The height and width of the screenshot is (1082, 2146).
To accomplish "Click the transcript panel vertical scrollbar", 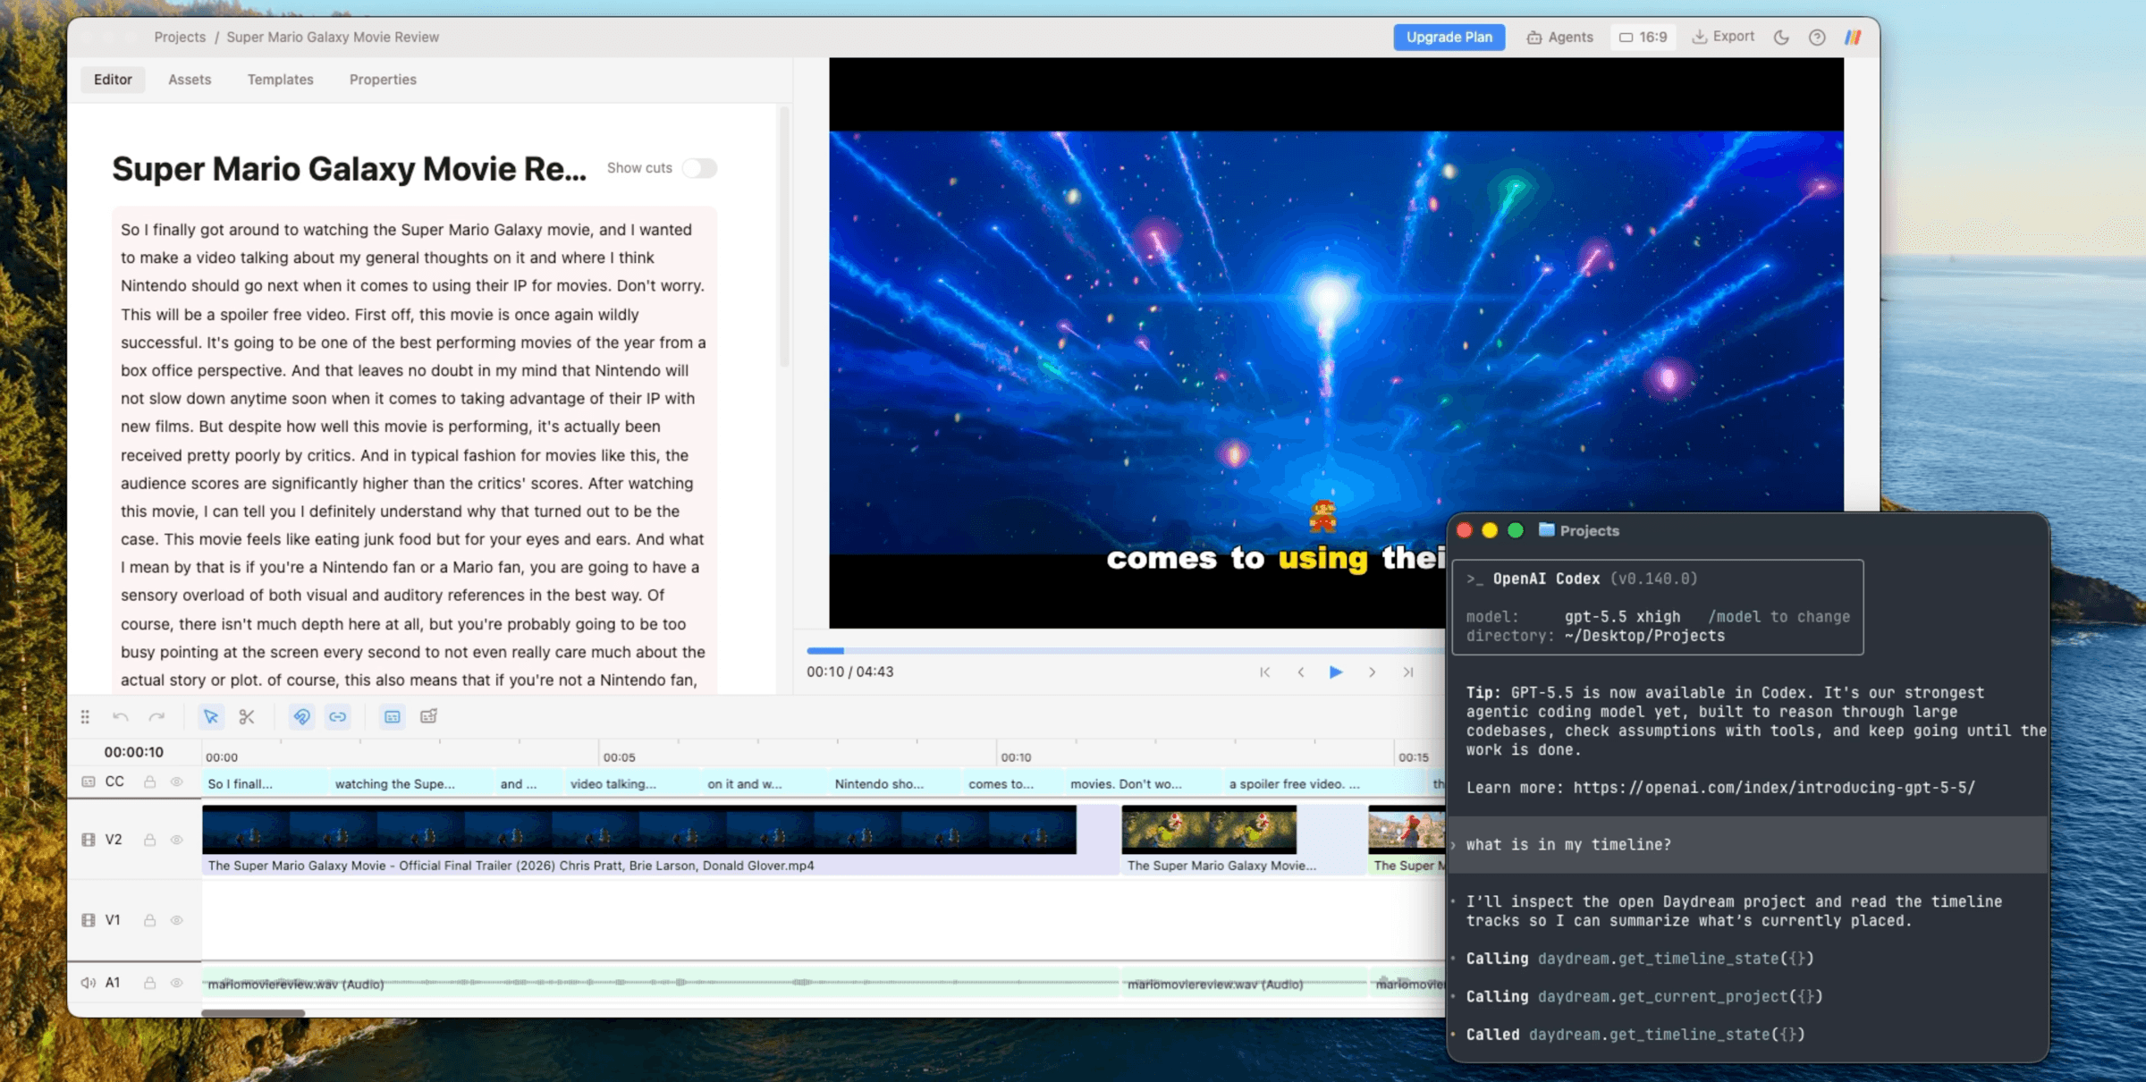I will [784, 237].
